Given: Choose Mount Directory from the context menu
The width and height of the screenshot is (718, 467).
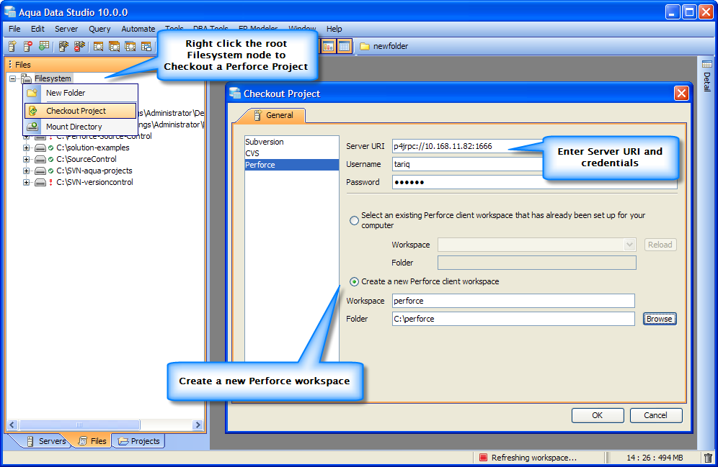Looking at the screenshot, I should coord(81,127).
